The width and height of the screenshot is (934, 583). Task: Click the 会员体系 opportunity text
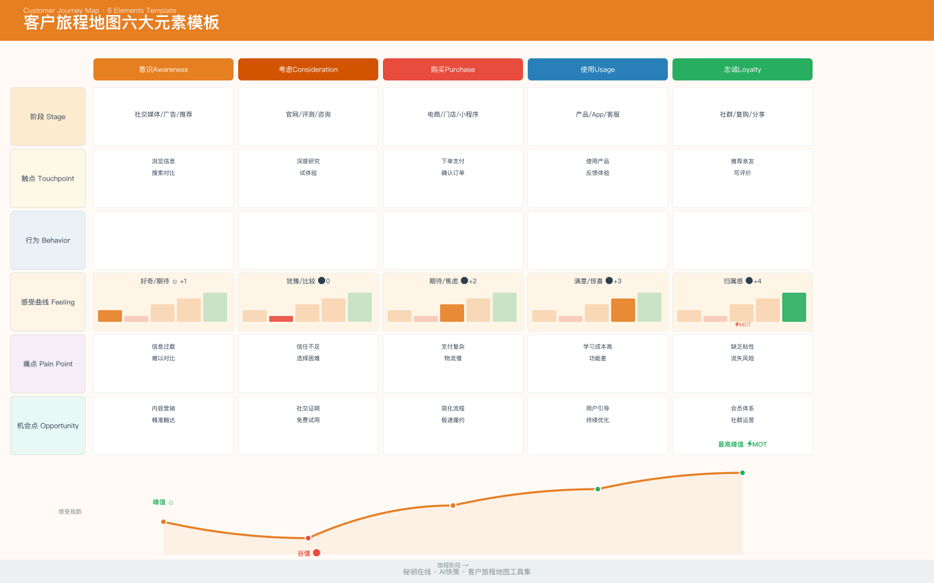(x=743, y=409)
